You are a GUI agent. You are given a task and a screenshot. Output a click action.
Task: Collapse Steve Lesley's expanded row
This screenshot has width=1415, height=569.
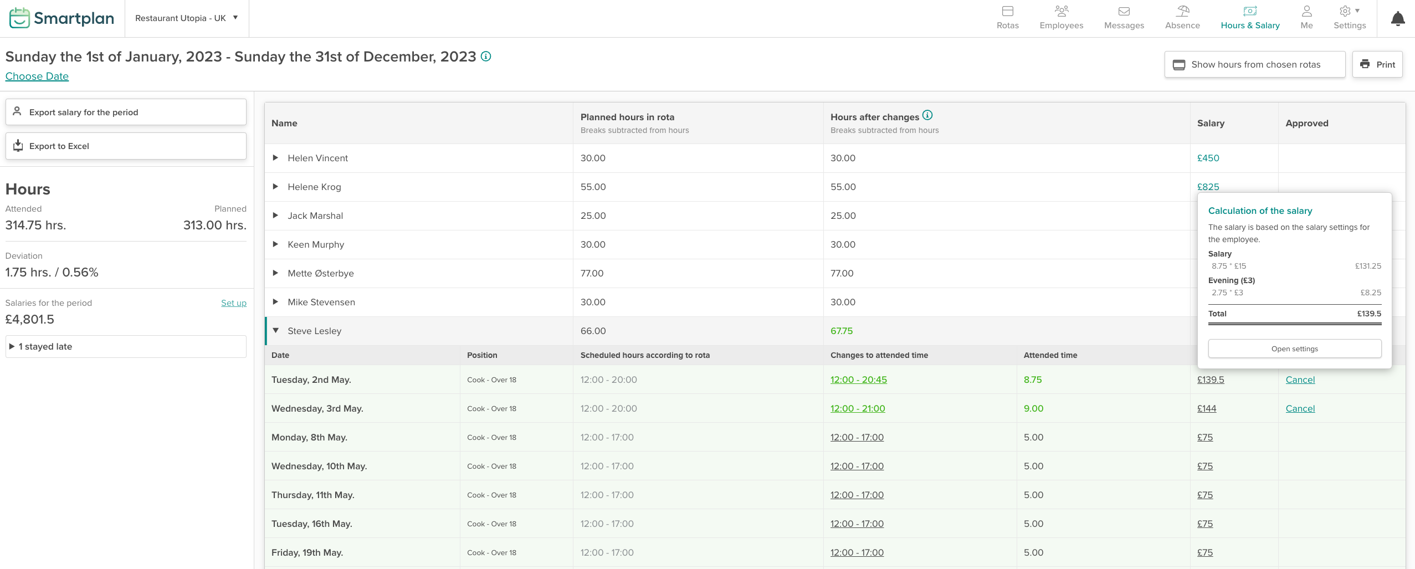(x=275, y=331)
